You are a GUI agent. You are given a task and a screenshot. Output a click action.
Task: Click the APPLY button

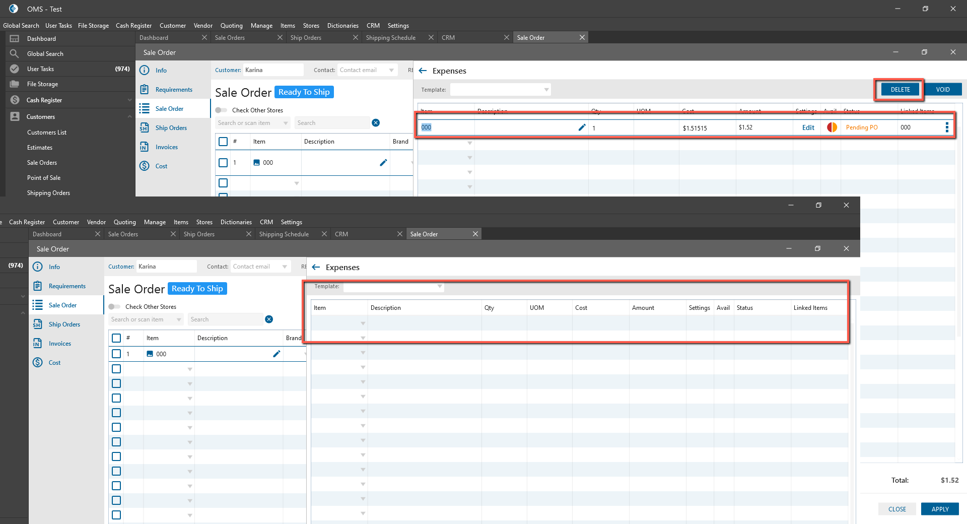click(940, 509)
